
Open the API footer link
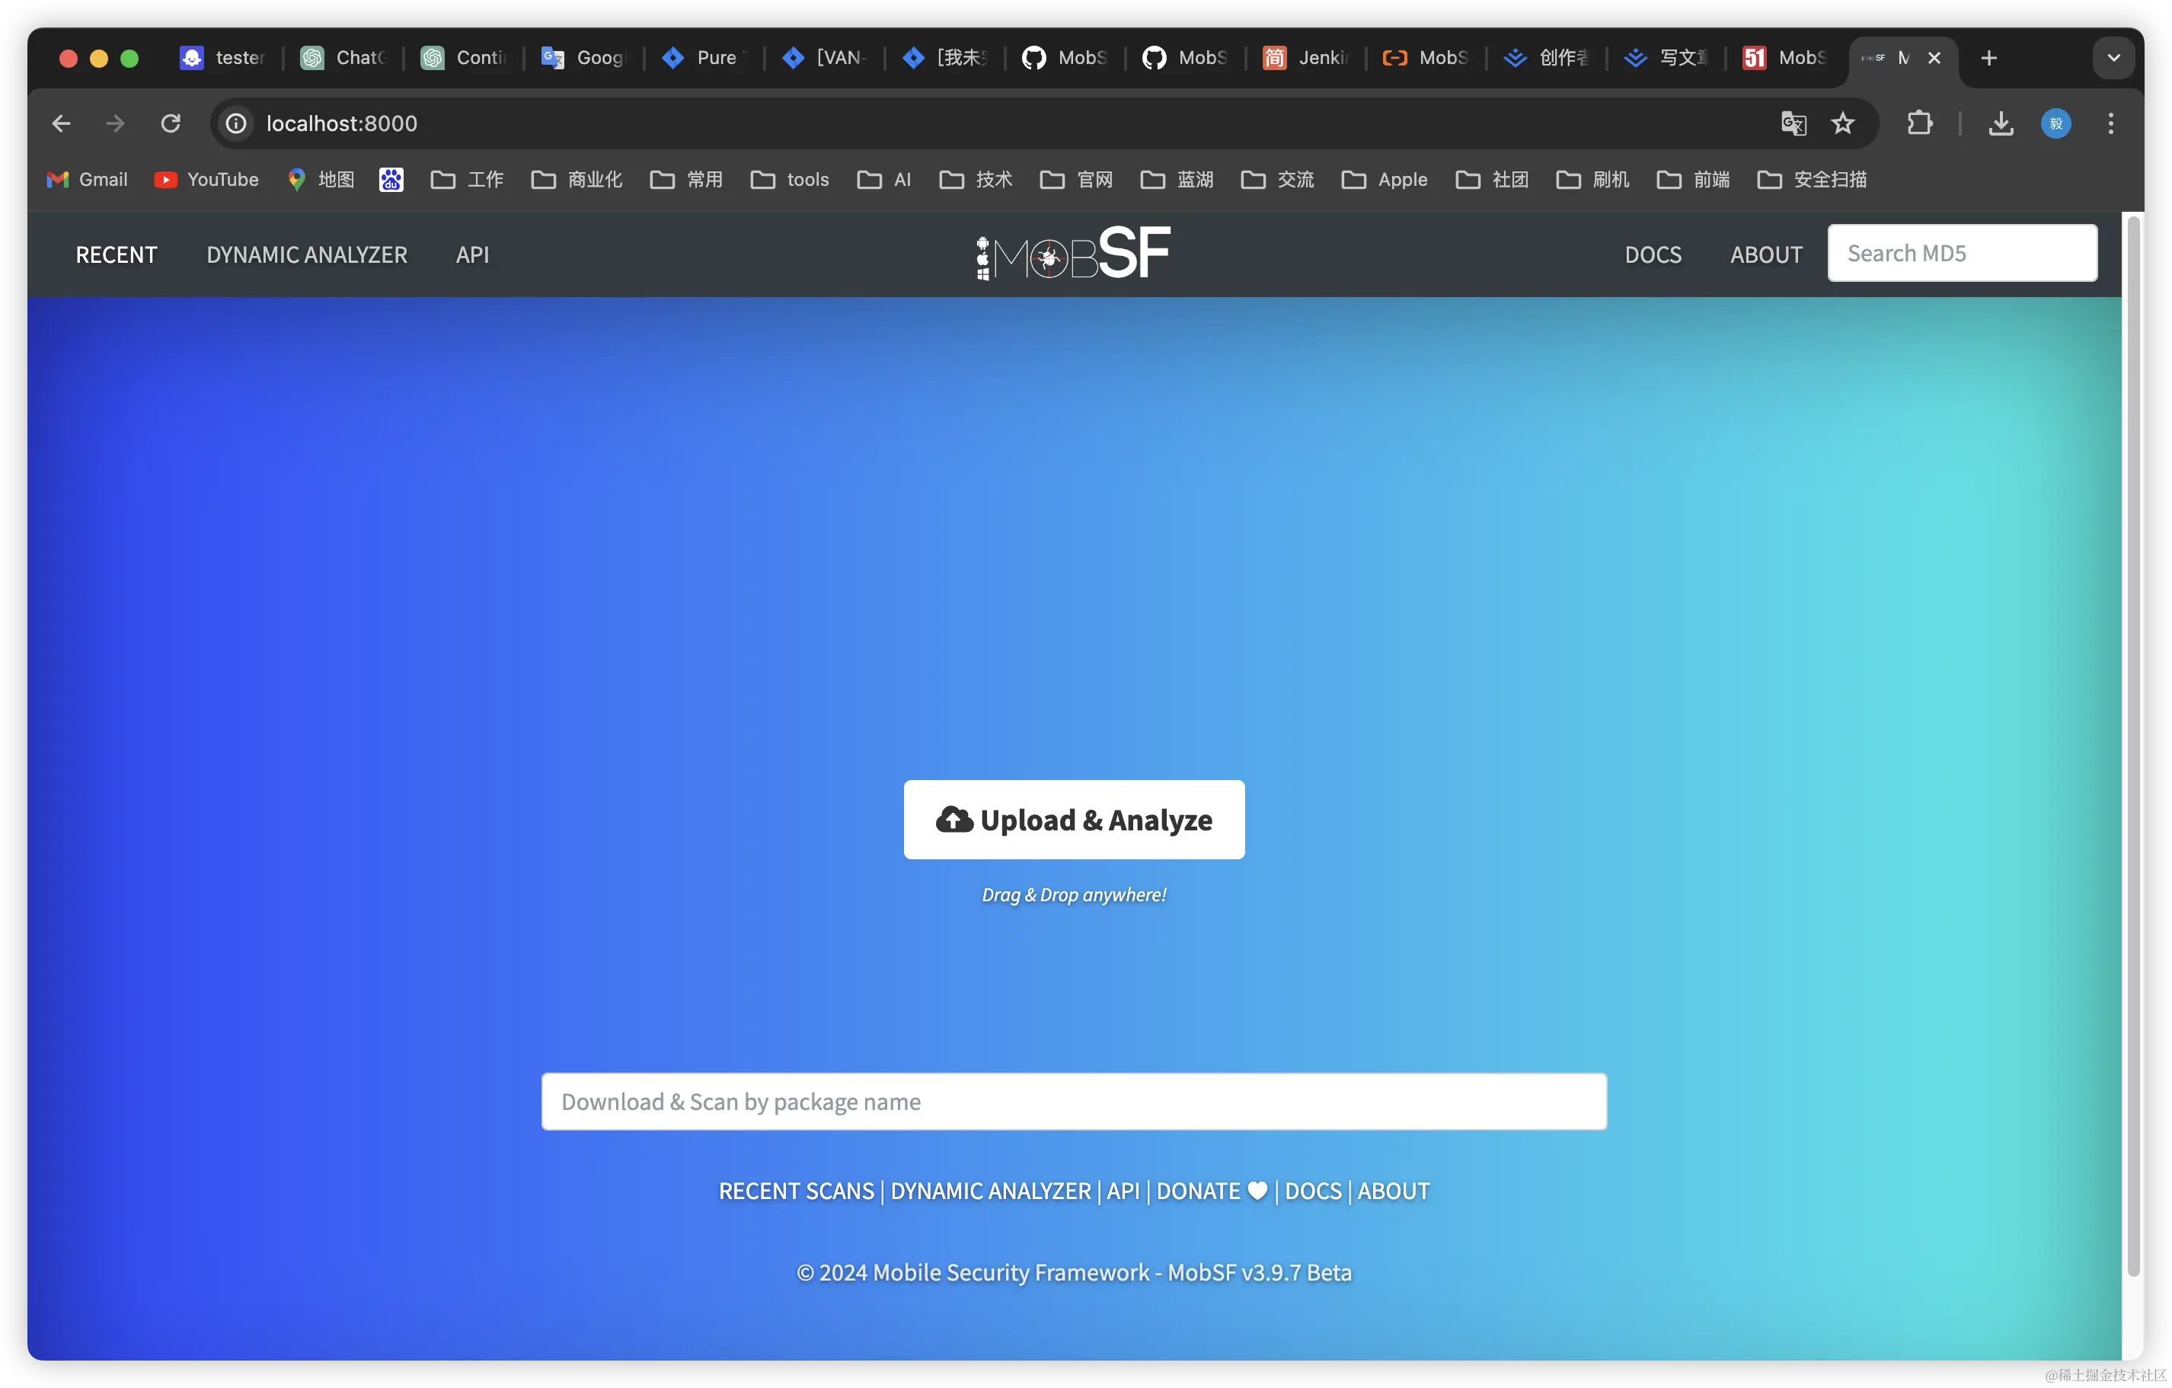pos(1123,1191)
